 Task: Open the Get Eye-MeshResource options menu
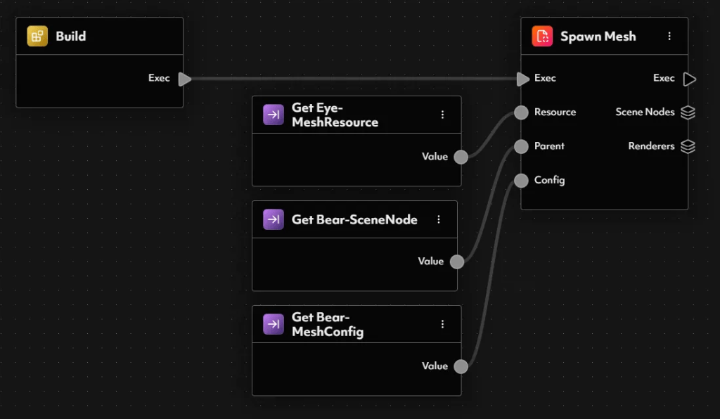(443, 115)
